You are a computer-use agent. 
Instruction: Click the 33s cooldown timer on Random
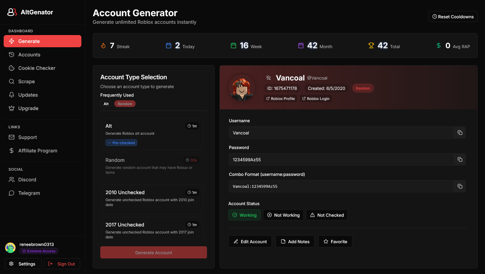point(191,160)
